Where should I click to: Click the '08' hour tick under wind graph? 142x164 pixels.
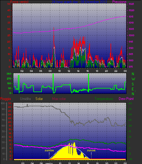50,71
